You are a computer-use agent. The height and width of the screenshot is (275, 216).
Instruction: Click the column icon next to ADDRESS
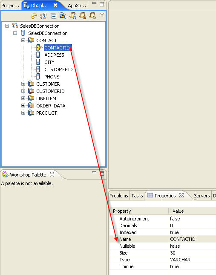(38, 55)
